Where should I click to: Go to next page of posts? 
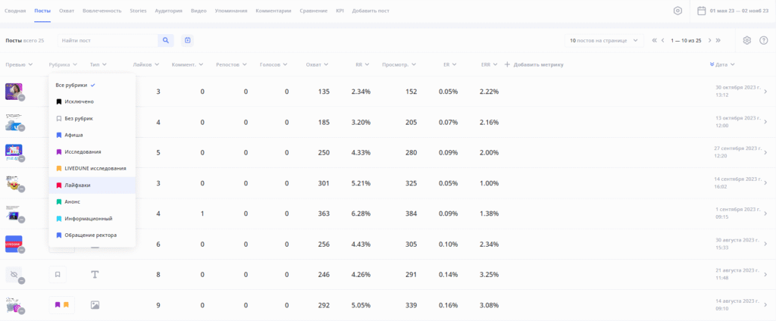click(708, 40)
